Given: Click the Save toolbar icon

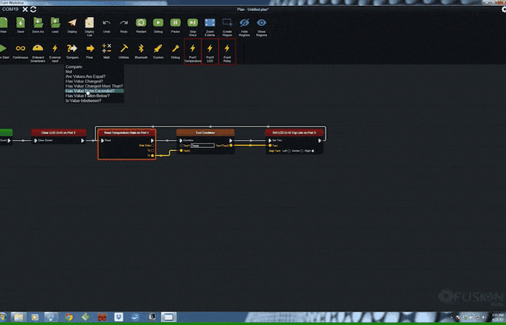Looking at the screenshot, I should pos(21,23).
